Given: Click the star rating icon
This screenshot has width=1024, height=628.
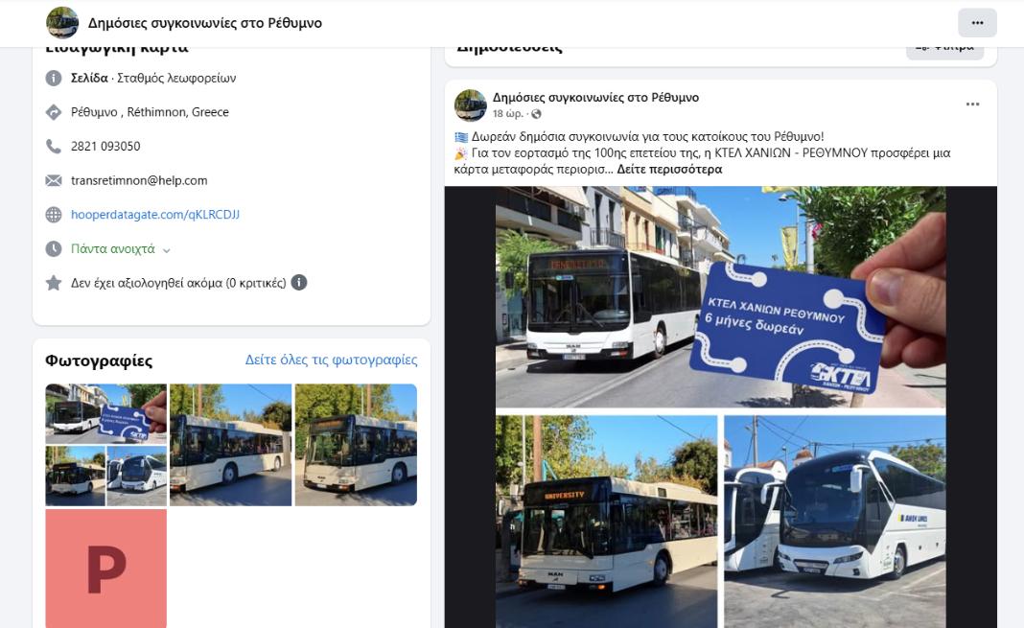Looking at the screenshot, I should pyautogui.click(x=54, y=283).
